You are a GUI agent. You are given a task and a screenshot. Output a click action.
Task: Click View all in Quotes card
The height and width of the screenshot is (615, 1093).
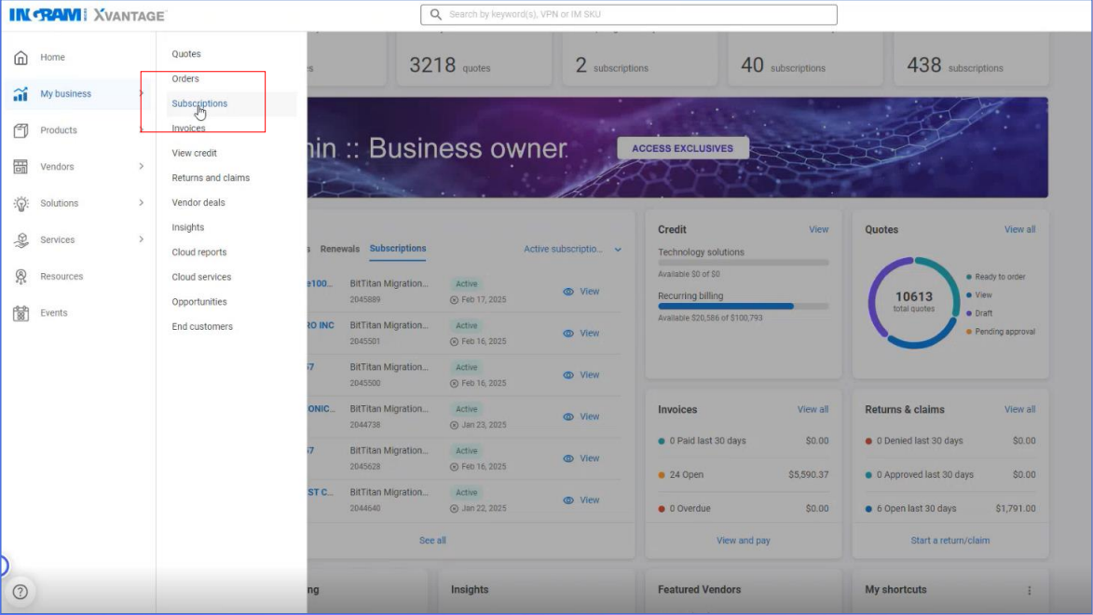[x=1019, y=229]
